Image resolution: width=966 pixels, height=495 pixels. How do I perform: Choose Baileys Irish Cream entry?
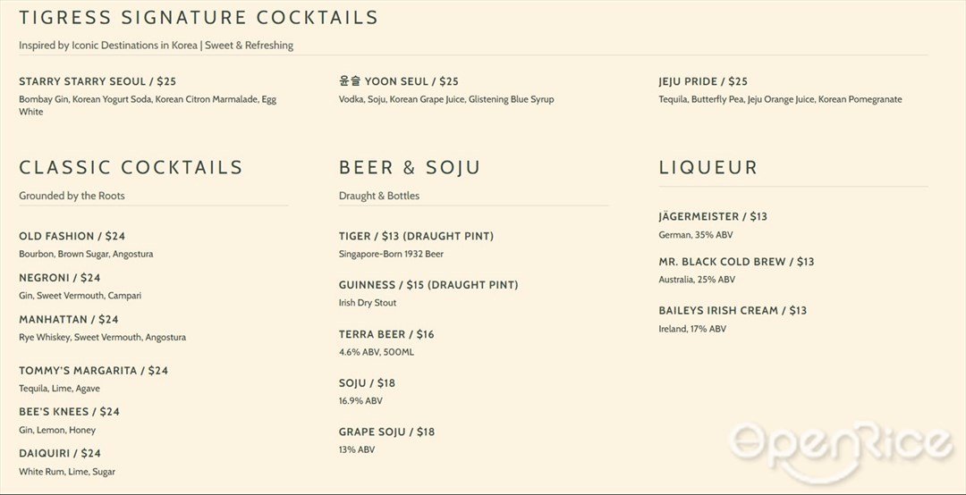click(x=733, y=310)
